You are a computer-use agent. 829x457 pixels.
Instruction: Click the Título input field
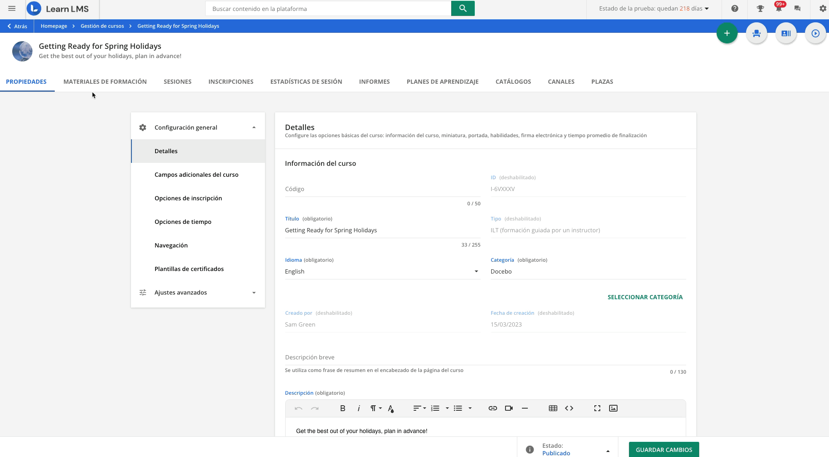[382, 230]
